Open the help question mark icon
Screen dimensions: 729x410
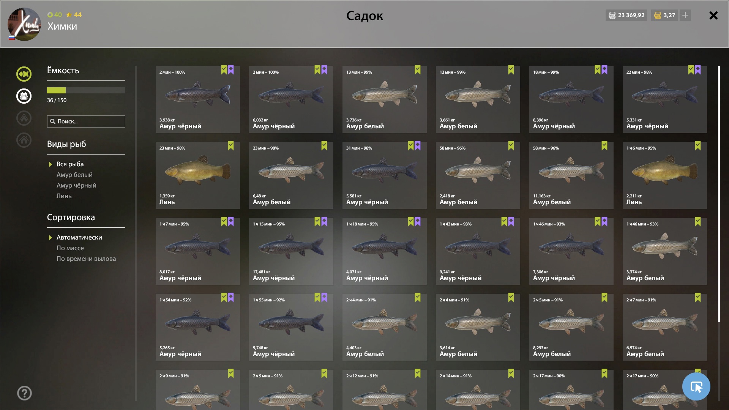tap(24, 393)
